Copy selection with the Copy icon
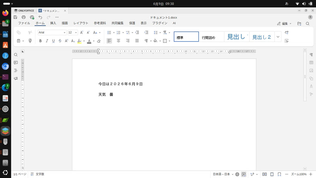The width and height of the screenshot is (316, 178). coord(18,32)
